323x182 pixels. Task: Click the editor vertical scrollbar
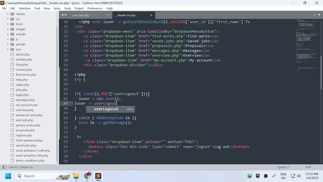[x=321, y=72]
